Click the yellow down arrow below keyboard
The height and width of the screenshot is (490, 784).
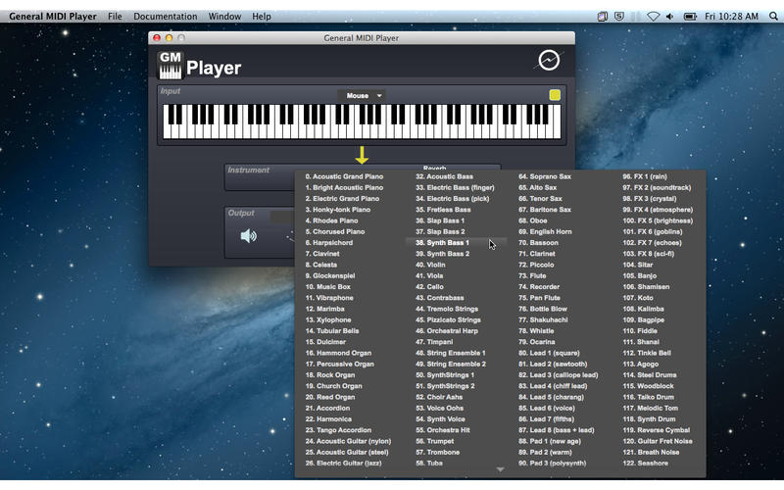coord(362,155)
